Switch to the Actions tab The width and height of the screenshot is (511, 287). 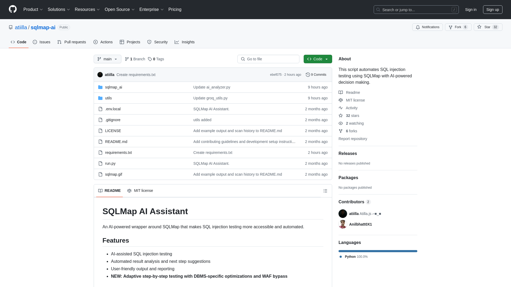point(103,42)
